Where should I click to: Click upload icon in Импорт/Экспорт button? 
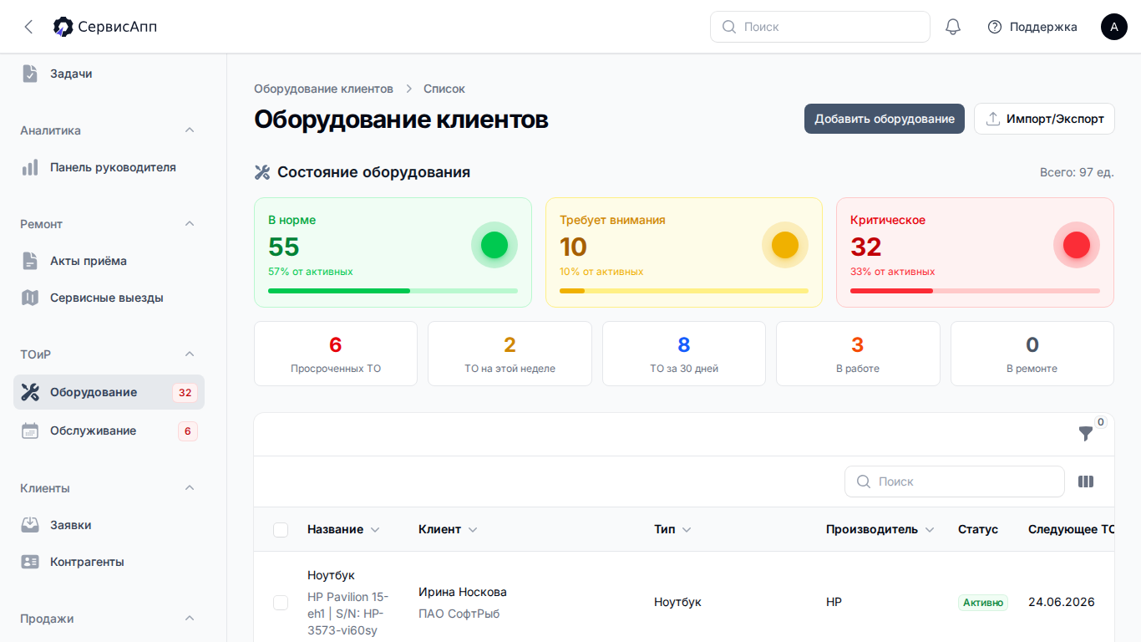tap(993, 119)
